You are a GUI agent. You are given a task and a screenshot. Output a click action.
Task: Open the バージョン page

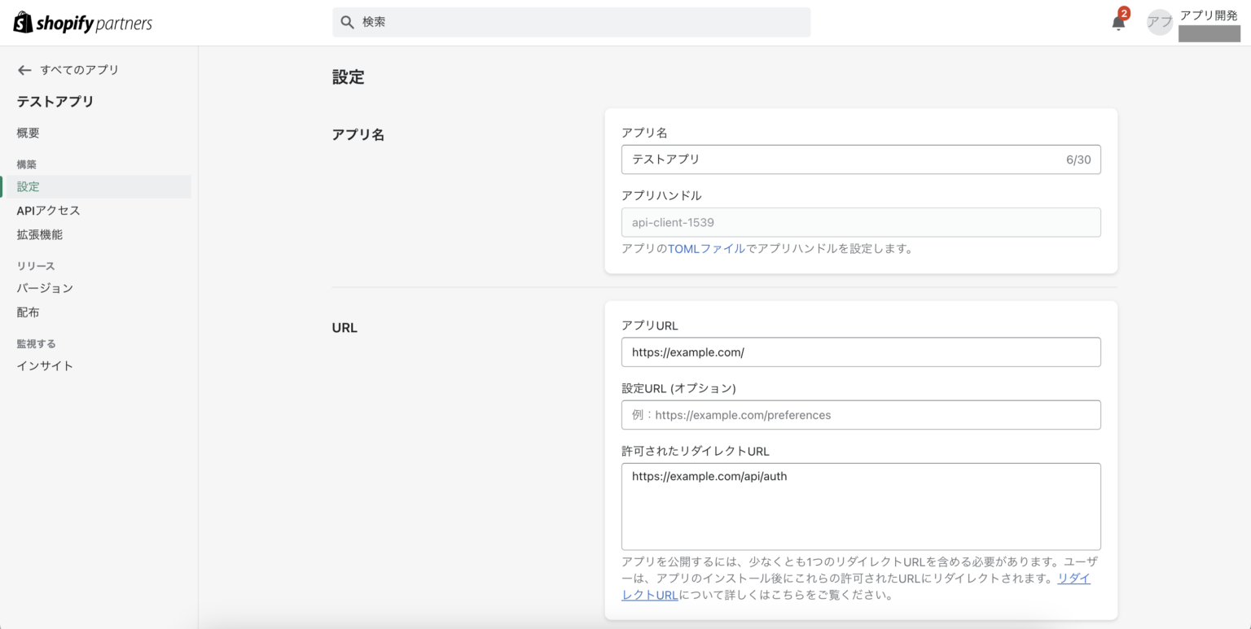[x=46, y=287]
